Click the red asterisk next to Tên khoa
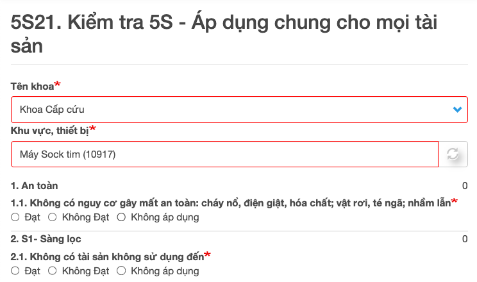 [58, 85]
